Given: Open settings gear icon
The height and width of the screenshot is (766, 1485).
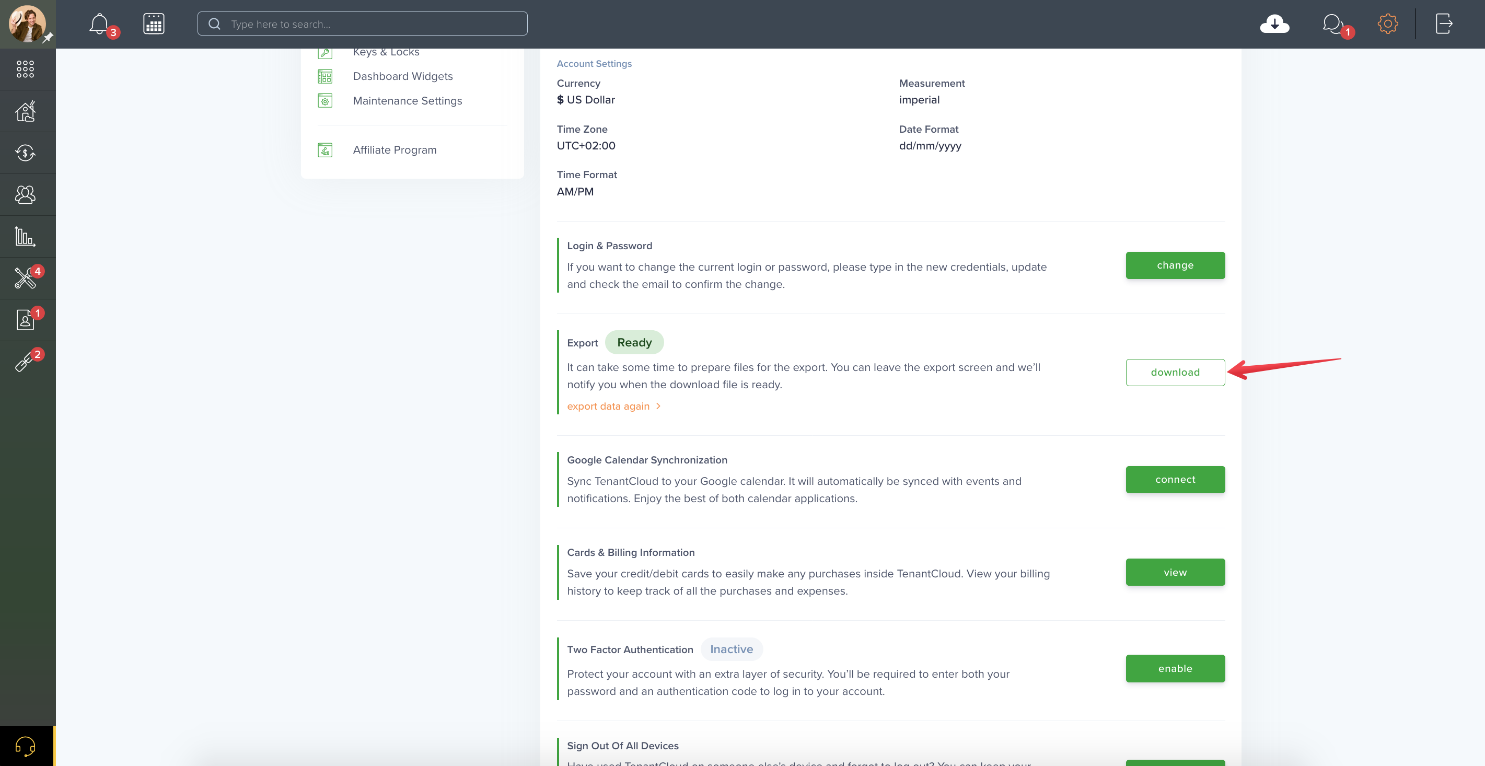Looking at the screenshot, I should pyautogui.click(x=1388, y=24).
